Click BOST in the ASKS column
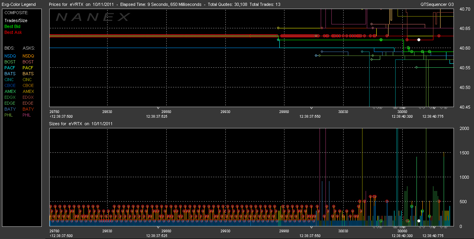Screen dimensions: 474x239 (x=28, y=62)
